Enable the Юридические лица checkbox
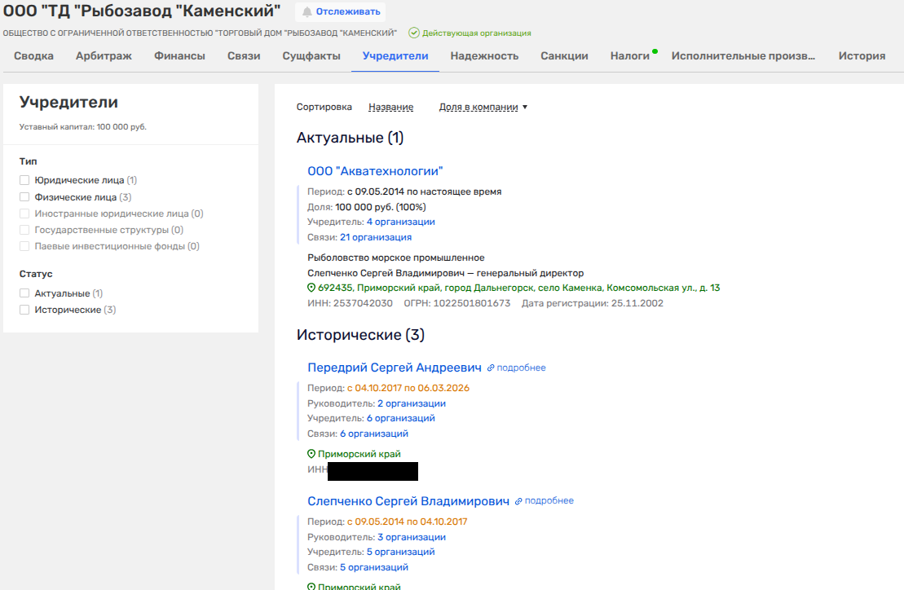 click(24, 180)
